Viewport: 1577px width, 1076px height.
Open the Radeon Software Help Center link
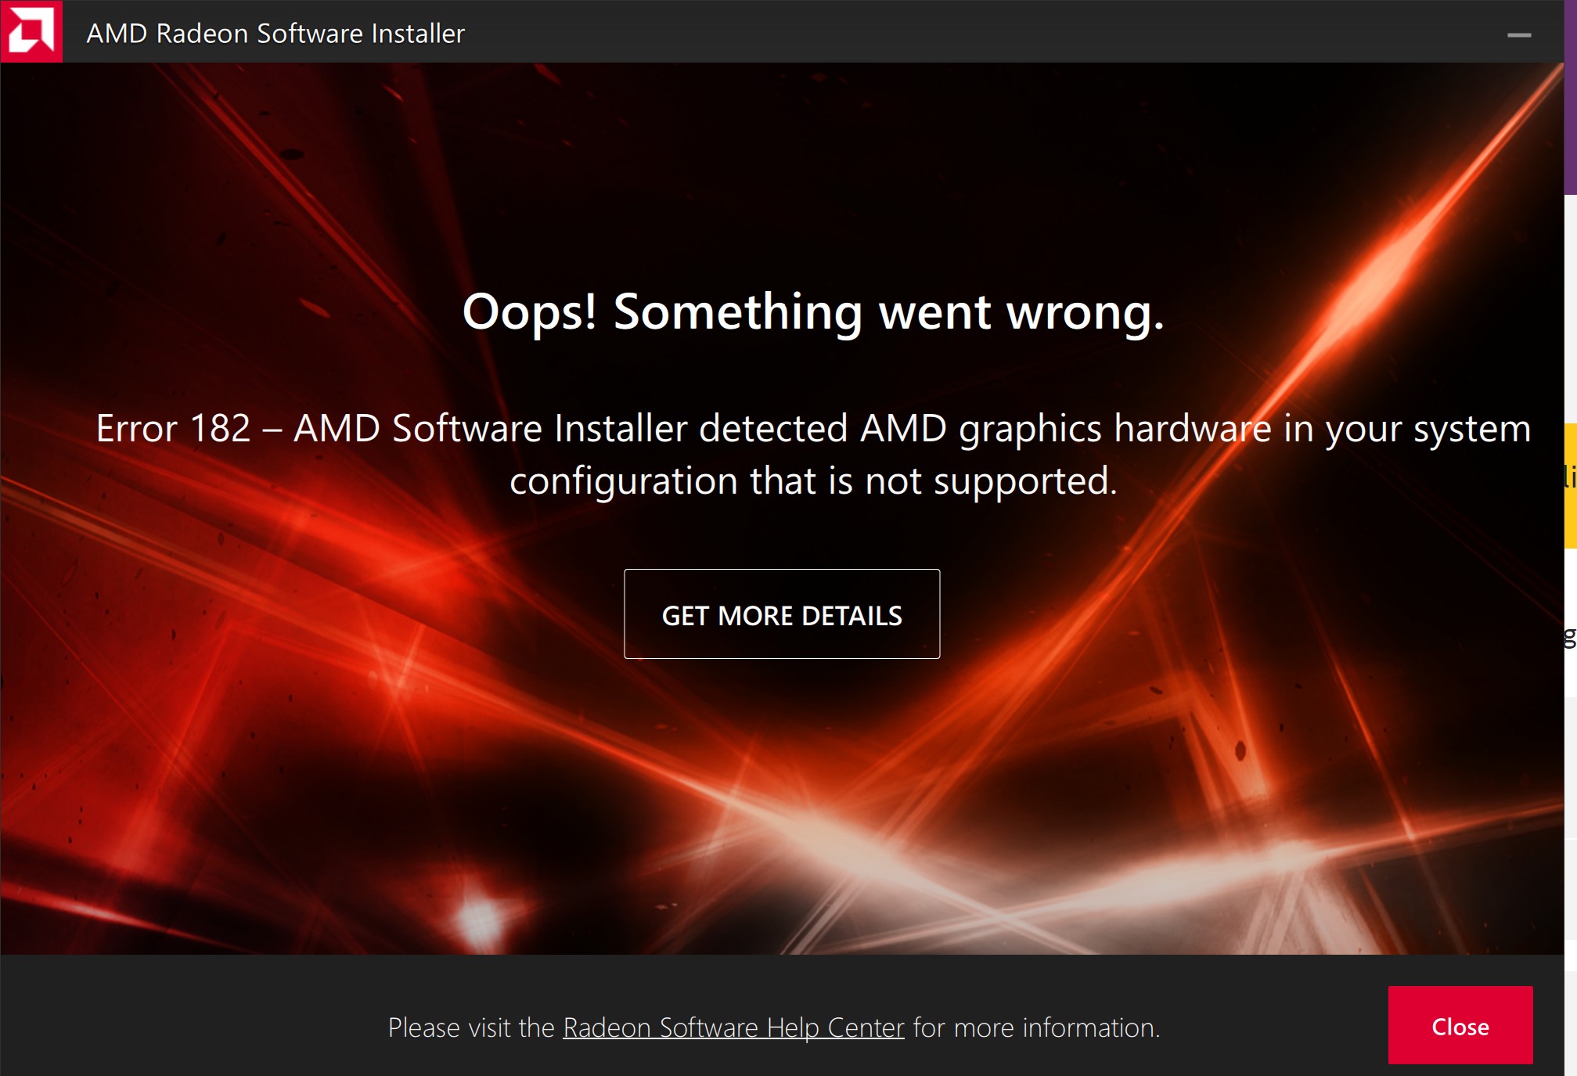click(x=733, y=1027)
